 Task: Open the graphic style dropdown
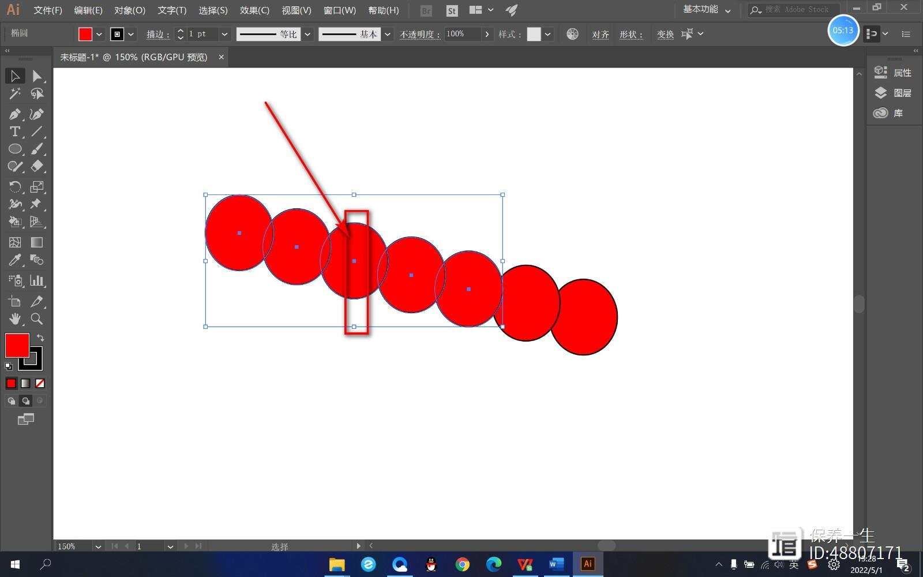click(x=548, y=34)
